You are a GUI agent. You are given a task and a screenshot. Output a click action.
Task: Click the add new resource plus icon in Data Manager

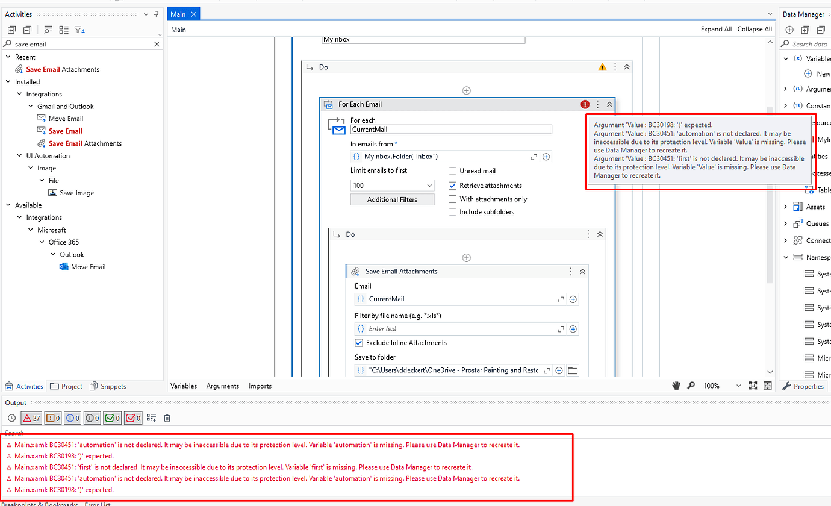789,29
